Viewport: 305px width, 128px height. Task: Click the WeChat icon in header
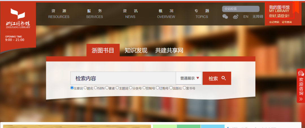coord(225,17)
